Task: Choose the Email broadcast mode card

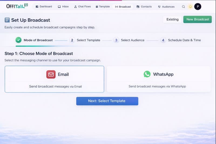Action: pos(55,79)
